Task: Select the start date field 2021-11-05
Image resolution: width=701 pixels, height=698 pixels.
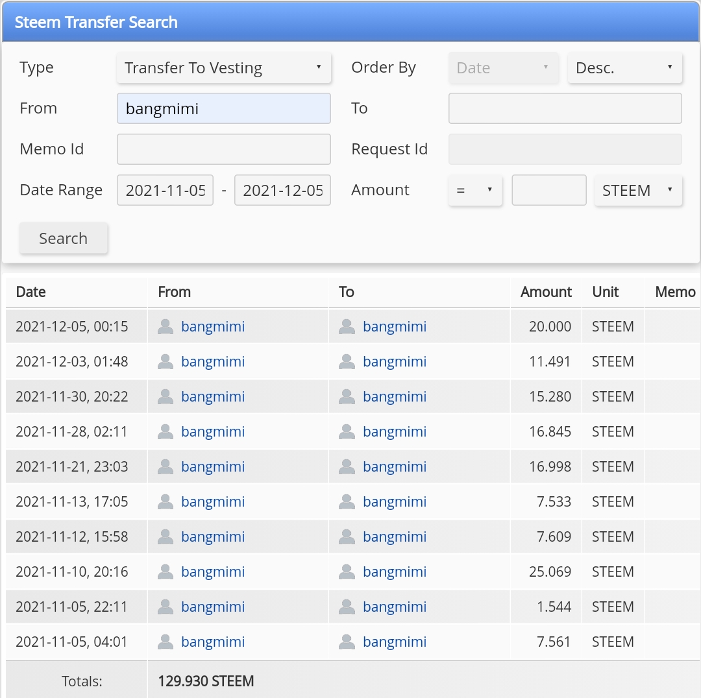Action: click(x=165, y=190)
